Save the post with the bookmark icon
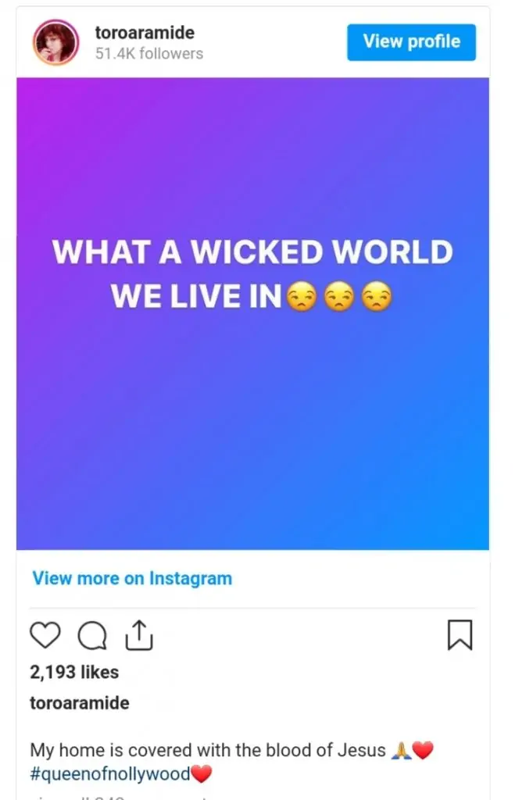This screenshot has width=515, height=800. coord(460,634)
